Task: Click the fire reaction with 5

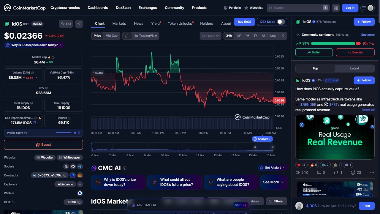Action: pyautogui.click(x=313, y=165)
